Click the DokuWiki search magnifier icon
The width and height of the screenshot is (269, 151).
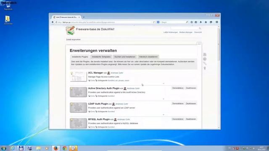tap(200, 28)
